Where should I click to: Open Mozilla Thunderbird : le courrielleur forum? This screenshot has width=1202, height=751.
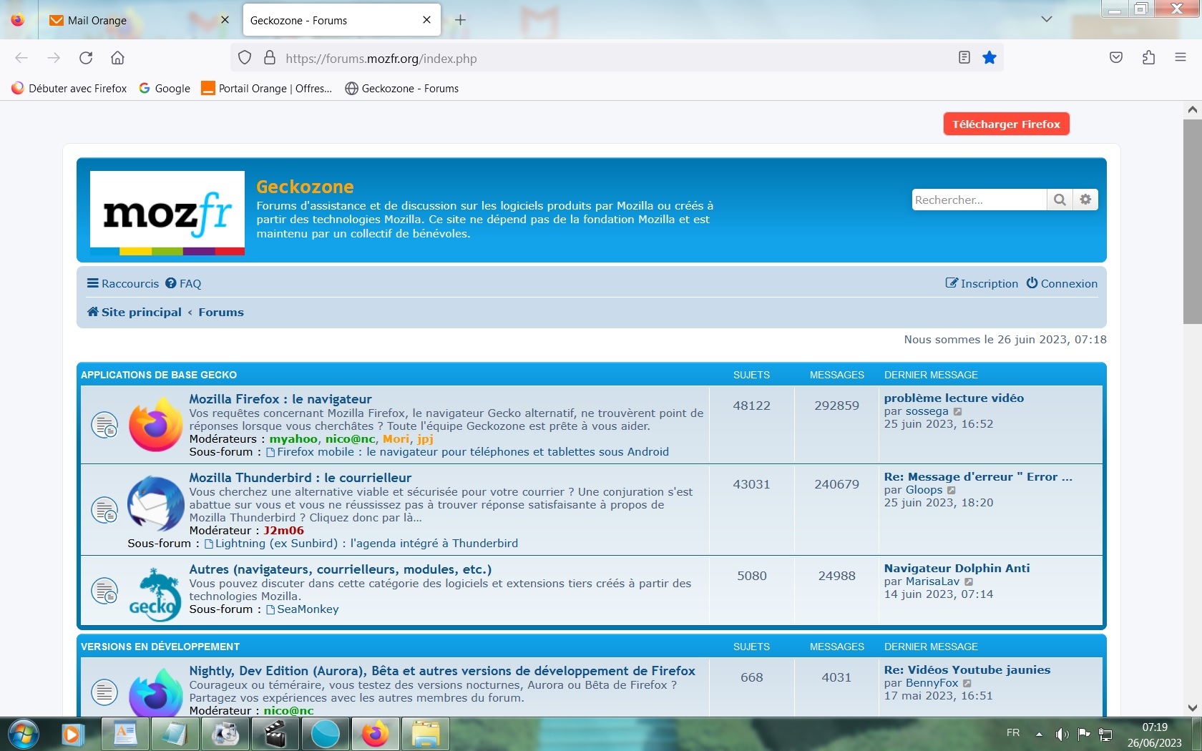[x=300, y=478]
